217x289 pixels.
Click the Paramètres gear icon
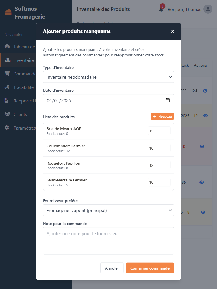pos(7,128)
